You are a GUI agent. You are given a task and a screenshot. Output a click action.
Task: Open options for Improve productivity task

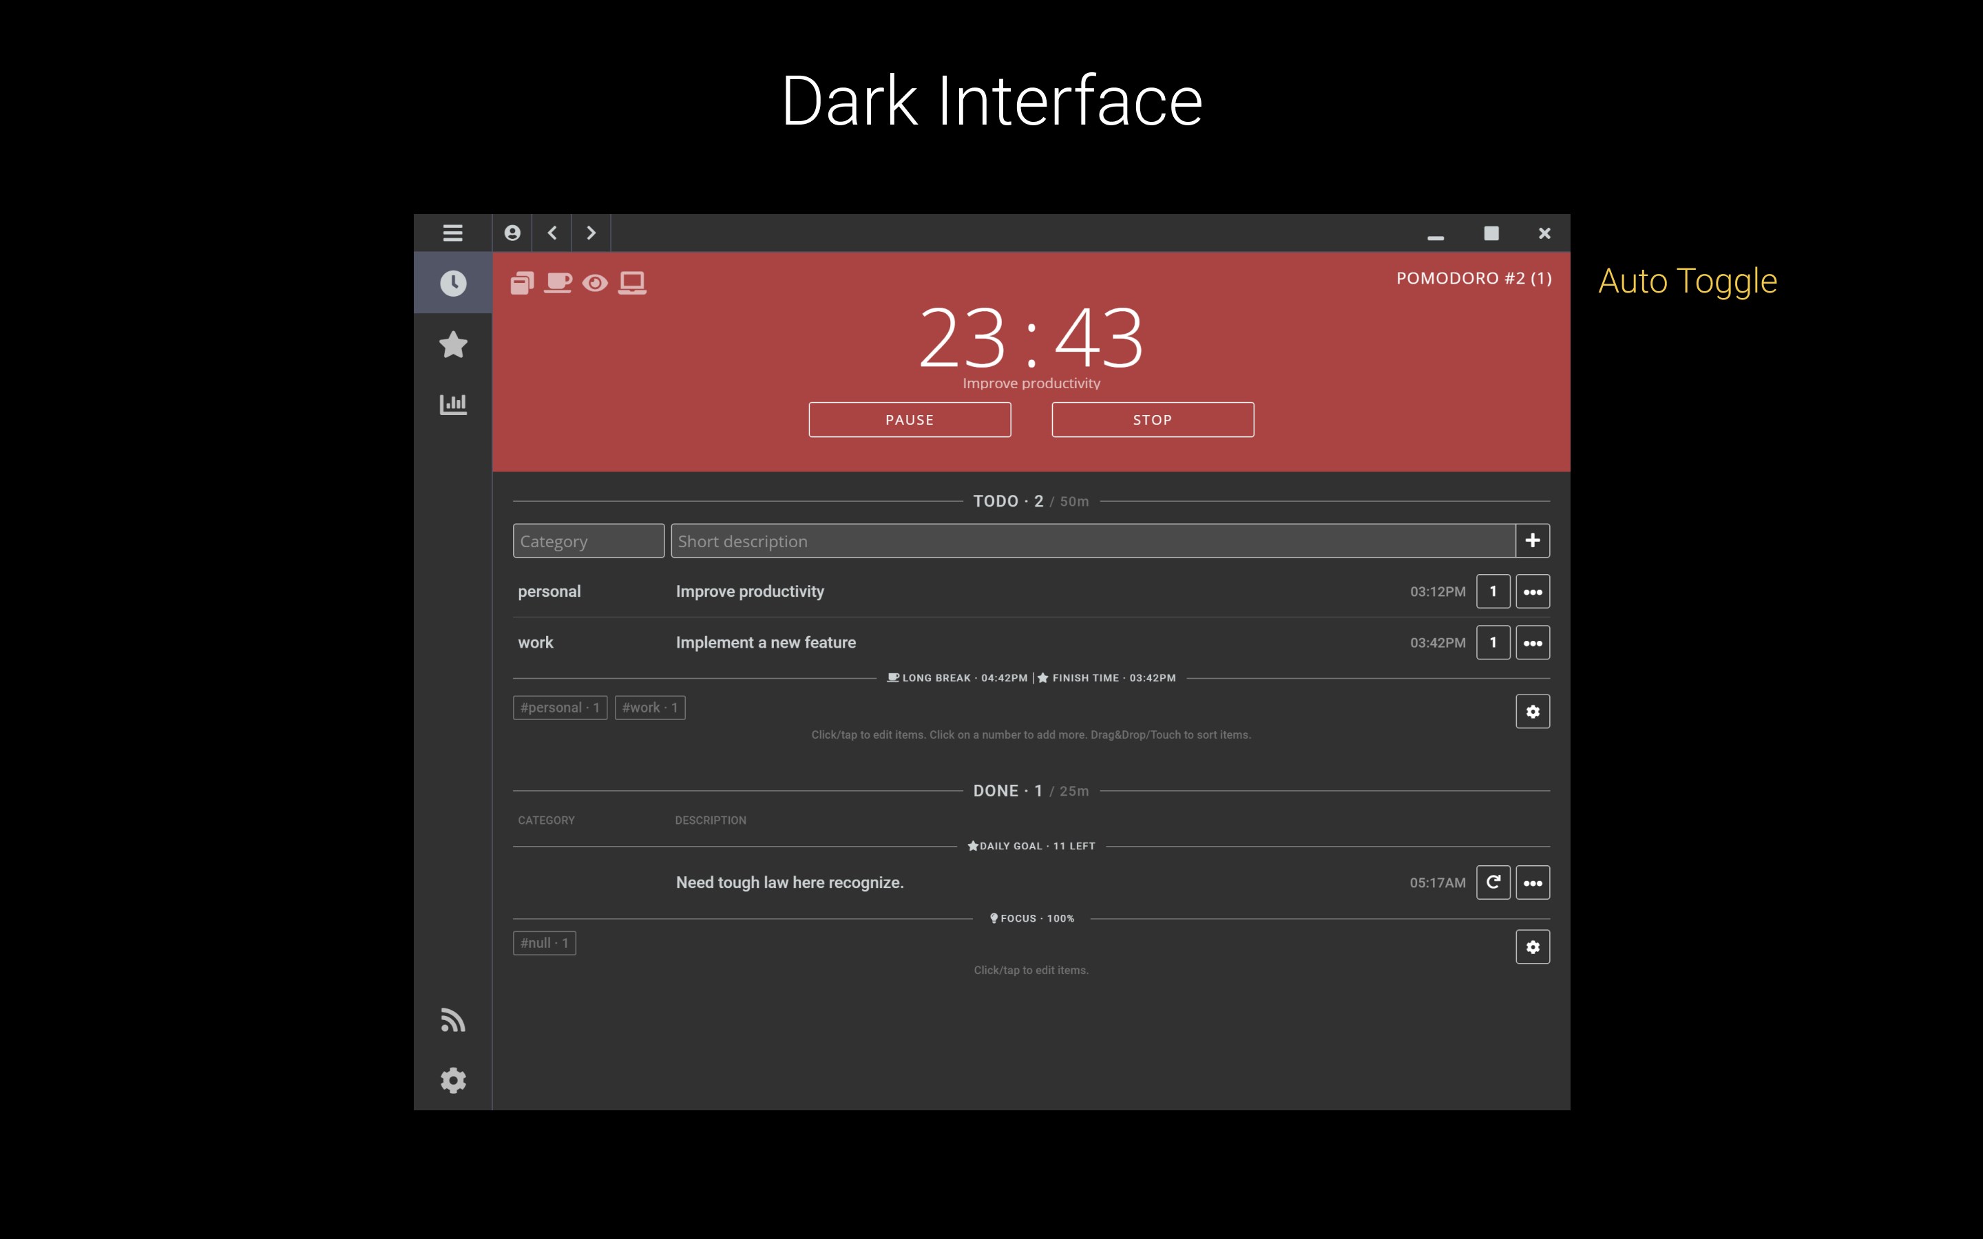pyautogui.click(x=1532, y=592)
